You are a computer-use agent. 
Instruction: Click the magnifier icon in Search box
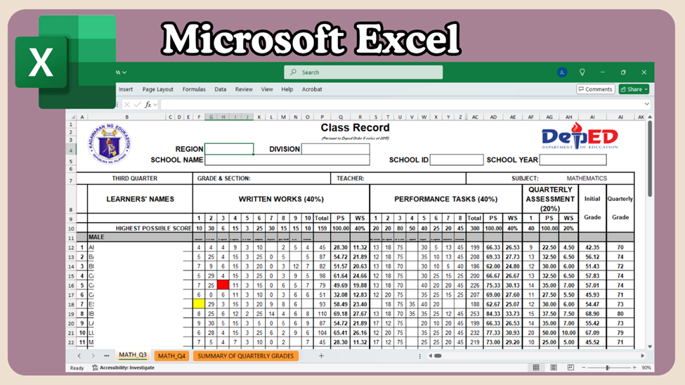tap(293, 72)
